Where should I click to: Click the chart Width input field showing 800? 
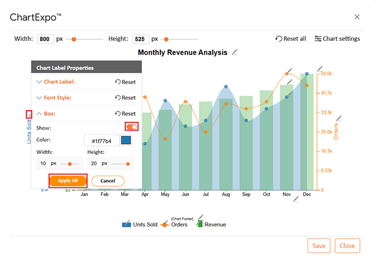tap(45, 39)
